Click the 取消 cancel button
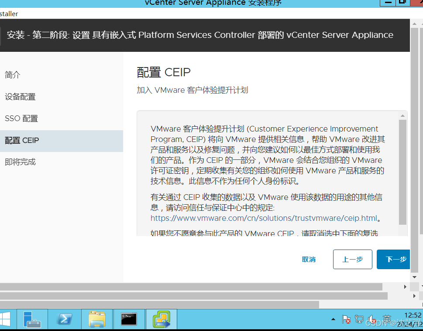 click(309, 260)
